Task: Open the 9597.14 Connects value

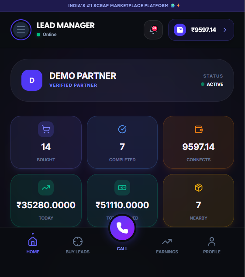Action: (198, 147)
